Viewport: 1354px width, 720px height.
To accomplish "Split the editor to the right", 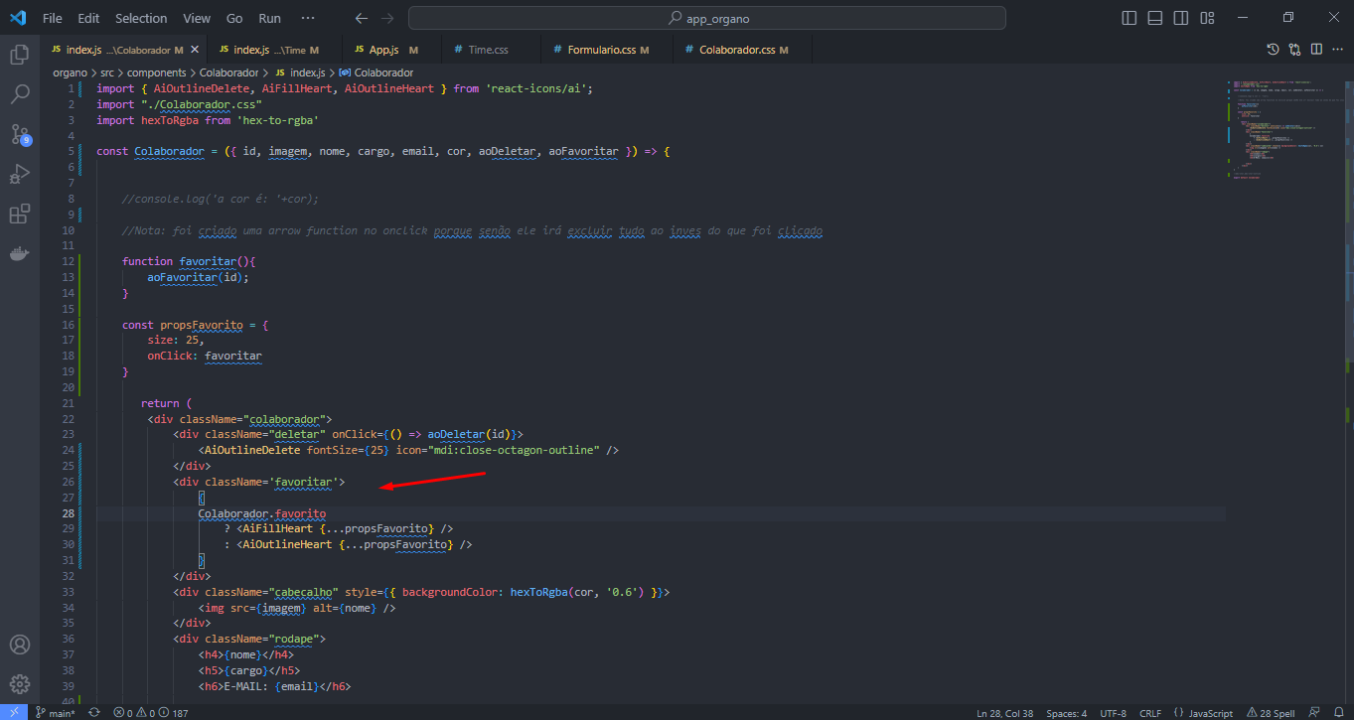I will [1316, 50].
